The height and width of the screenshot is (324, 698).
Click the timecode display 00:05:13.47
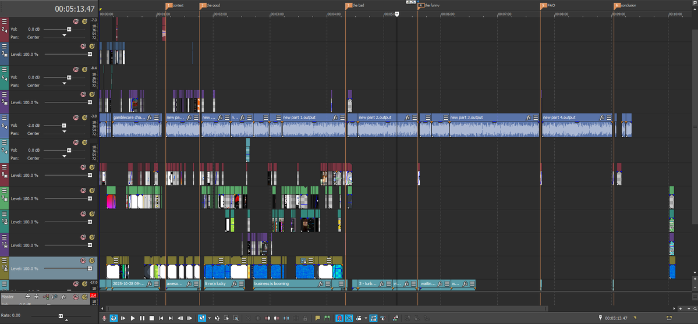tap(75, 9)
